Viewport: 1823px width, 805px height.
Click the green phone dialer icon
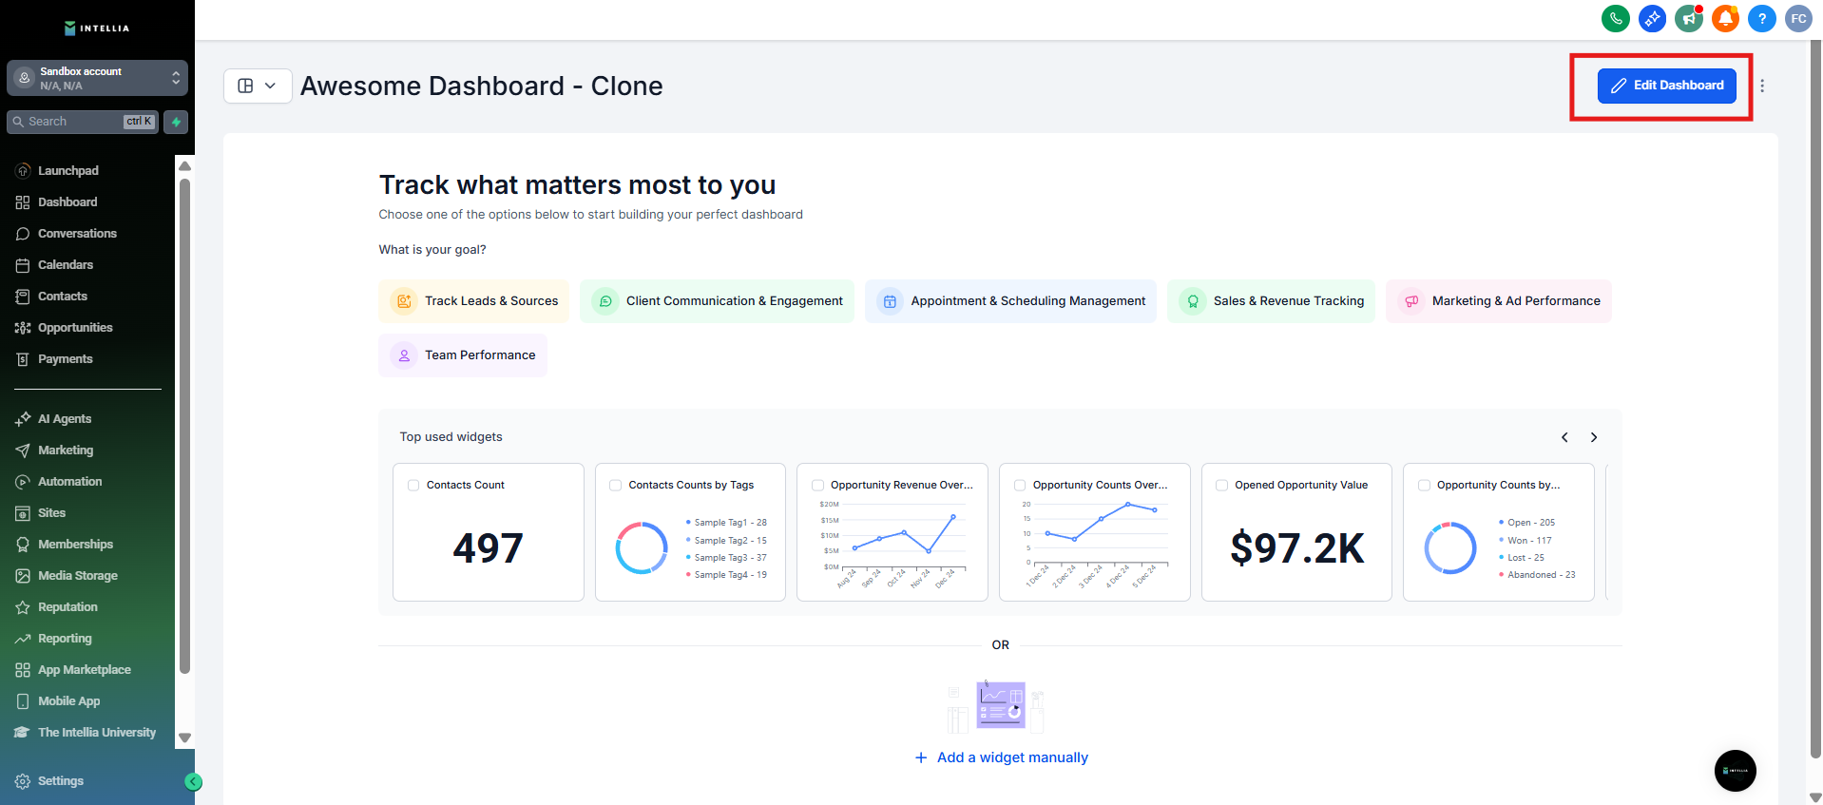1616,18
